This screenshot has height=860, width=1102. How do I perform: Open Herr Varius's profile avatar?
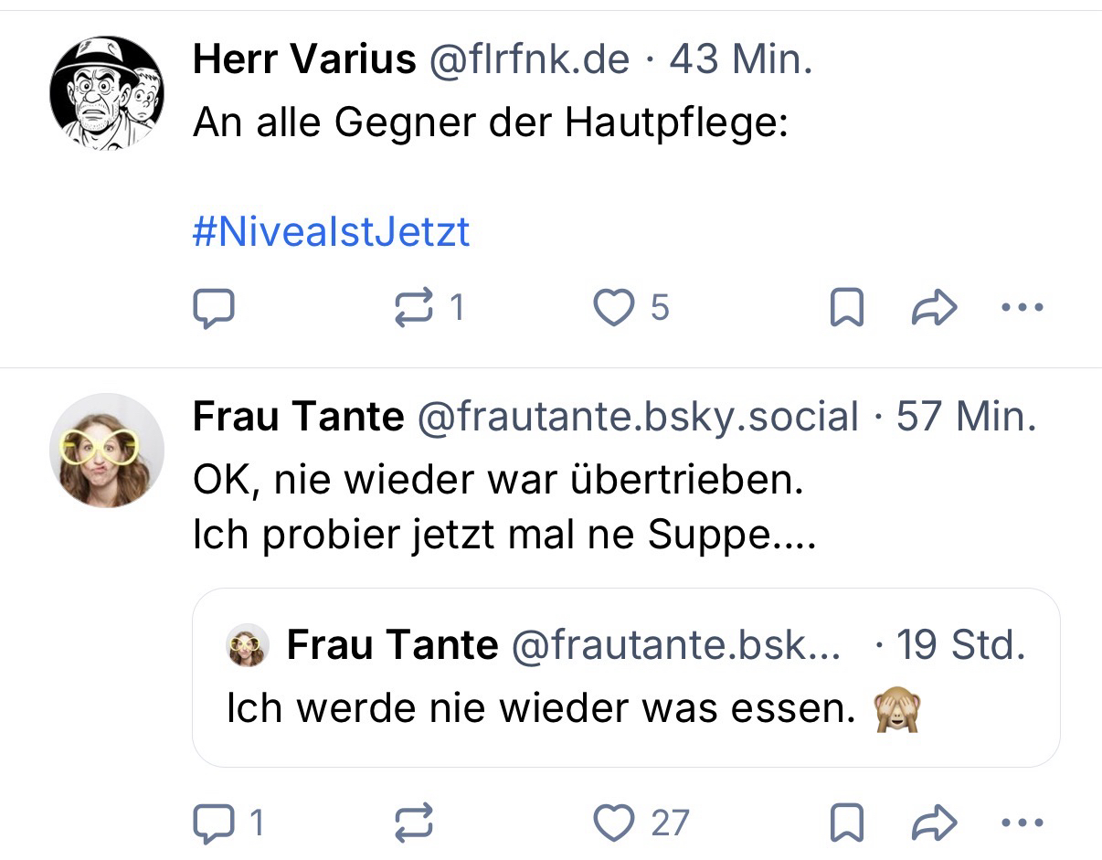click(x=106, y=92)
